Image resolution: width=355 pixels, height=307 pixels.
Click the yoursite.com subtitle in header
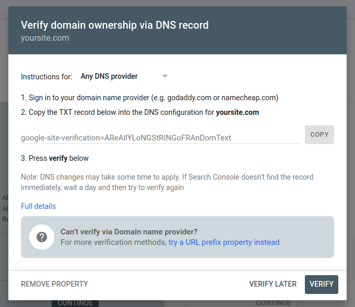45,38
